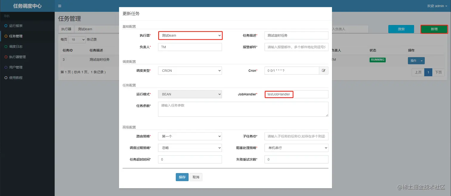Image resolution: width=451 pixels, height=196 pixels.
Task: Focus the 失败重试次数 input field
Action: (x=296, y=159)
